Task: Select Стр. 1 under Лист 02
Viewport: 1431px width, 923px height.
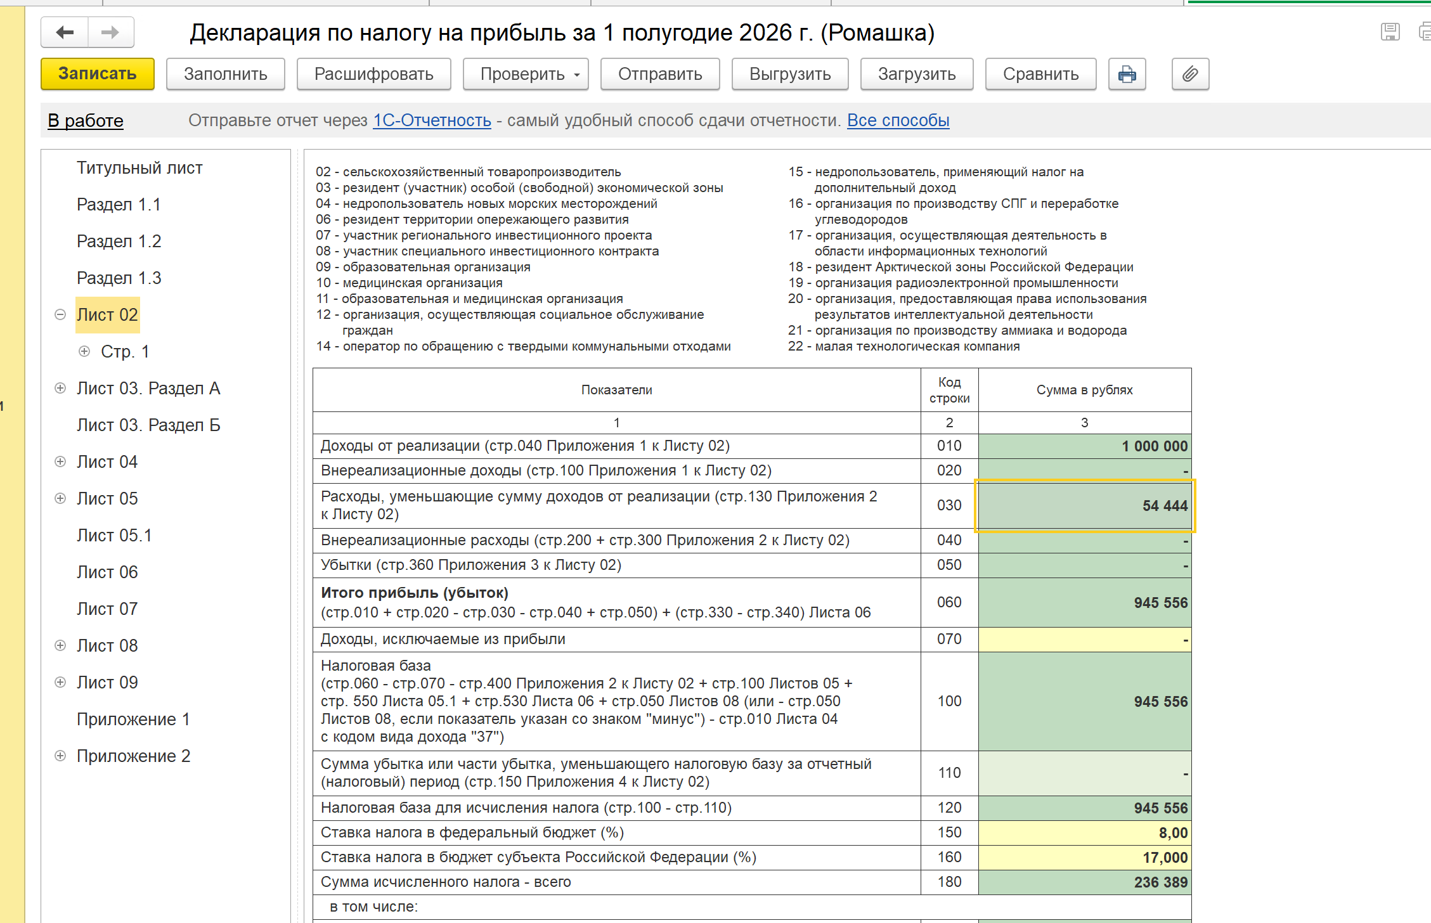Action: pyautogui.click(x=125, y=352)
